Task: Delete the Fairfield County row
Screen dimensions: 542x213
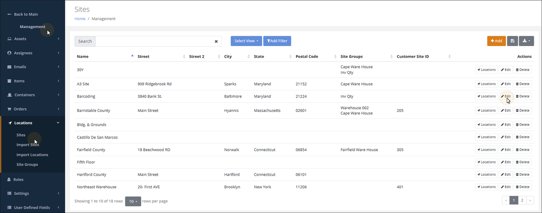Action: [523, 150]
